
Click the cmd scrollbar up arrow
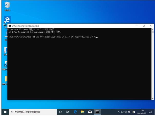153,29
